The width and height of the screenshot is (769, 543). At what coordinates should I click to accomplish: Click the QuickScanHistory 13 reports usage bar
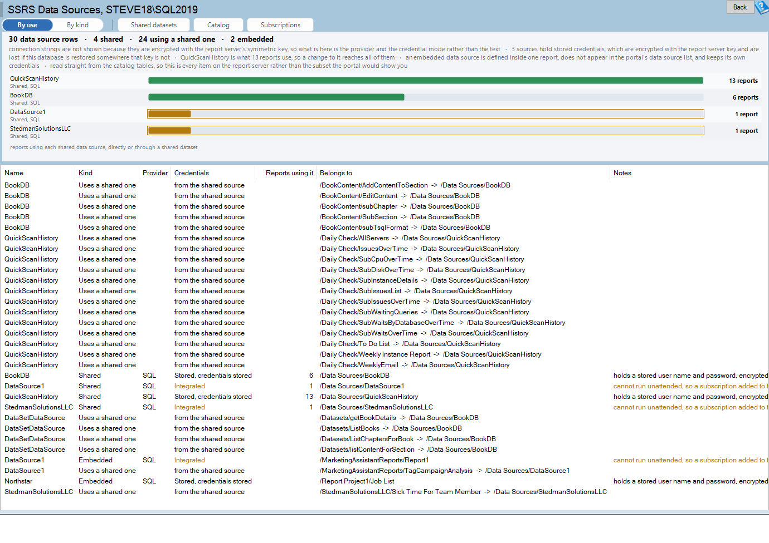pyautogui.click(x=426, y=81)
